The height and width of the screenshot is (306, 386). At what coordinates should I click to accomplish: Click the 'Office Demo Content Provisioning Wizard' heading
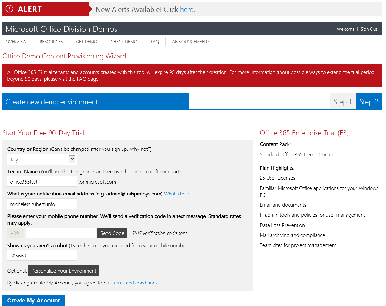coord(64,56)
